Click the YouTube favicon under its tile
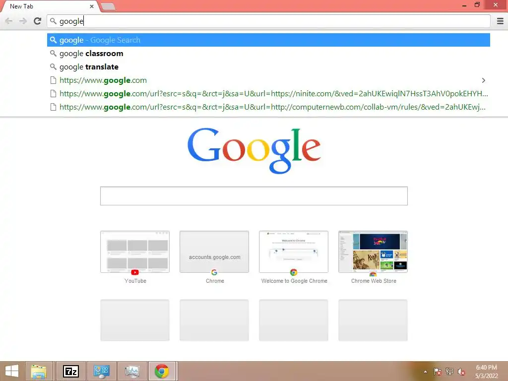The height and width of the screenshot is (381, 508). click(x=135, y=272)
